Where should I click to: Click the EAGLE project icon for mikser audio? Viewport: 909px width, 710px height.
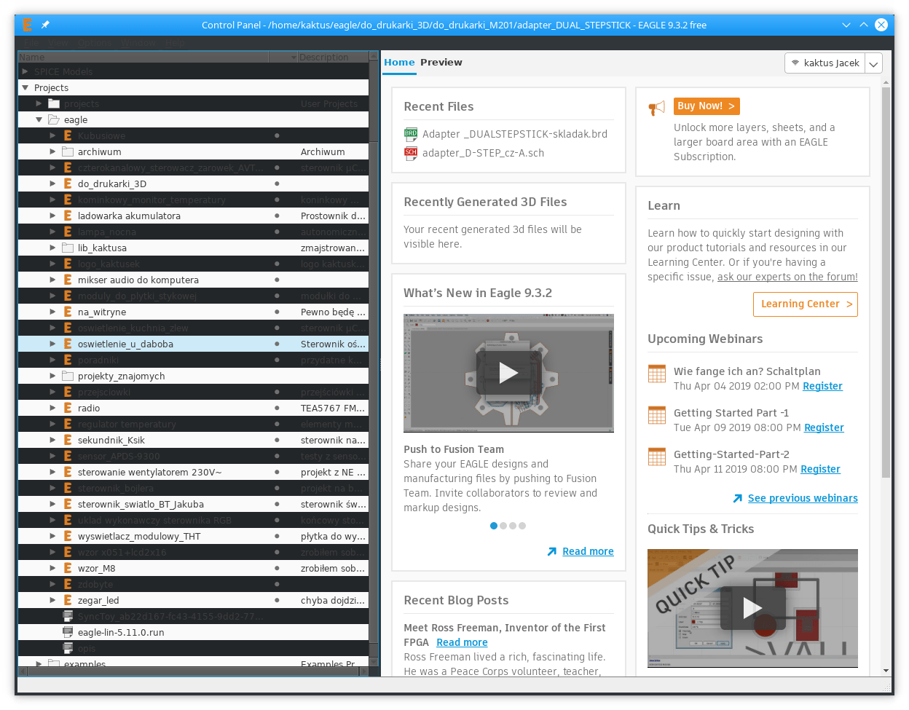(x=68, y=280)
